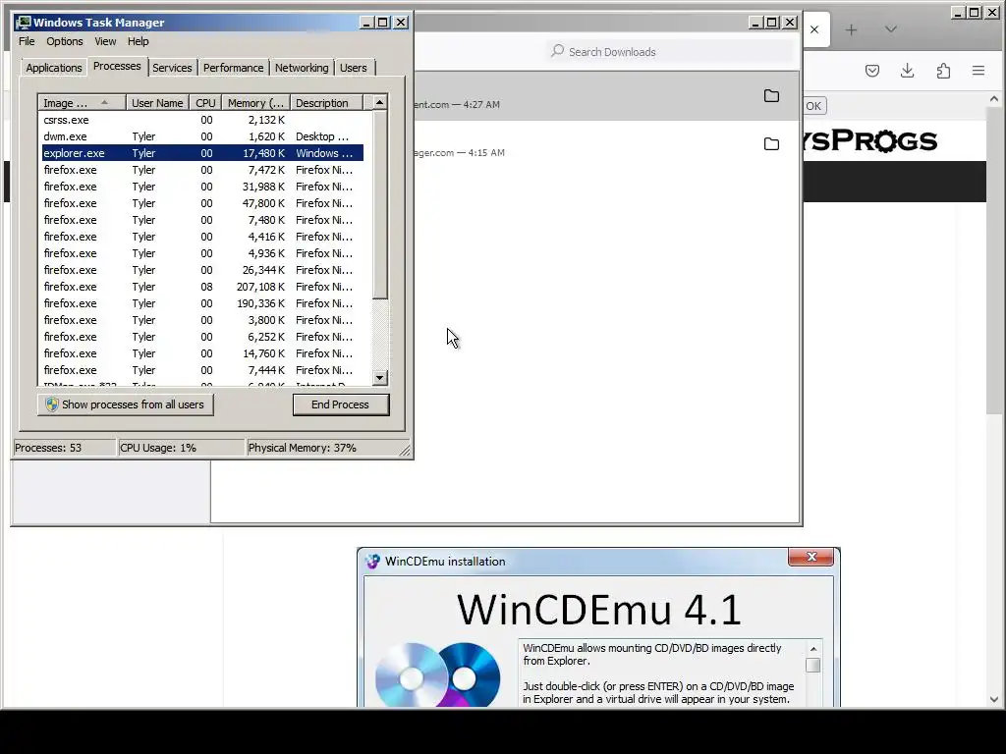The image size is (1006, 754).
Task: Switch to the Services tab
Action: [172, 68]
